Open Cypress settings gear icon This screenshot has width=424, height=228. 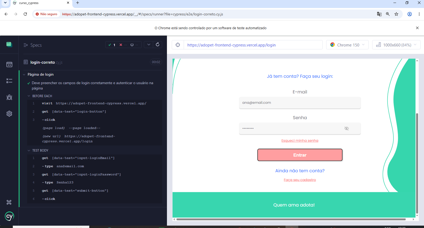point(9,114)
